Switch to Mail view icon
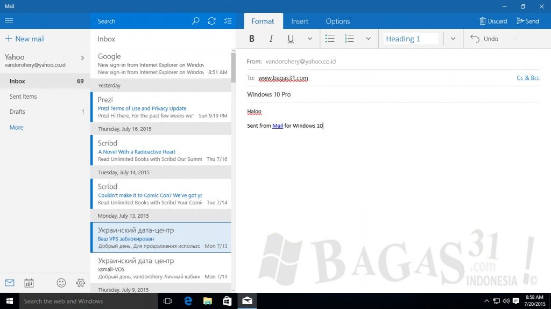Viewport: 551px width, 309px height. pos(10,283)
